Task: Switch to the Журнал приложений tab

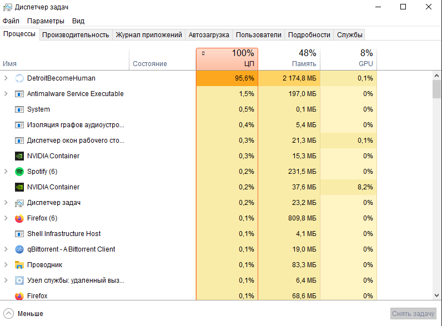Action: (x=149, y=34)
